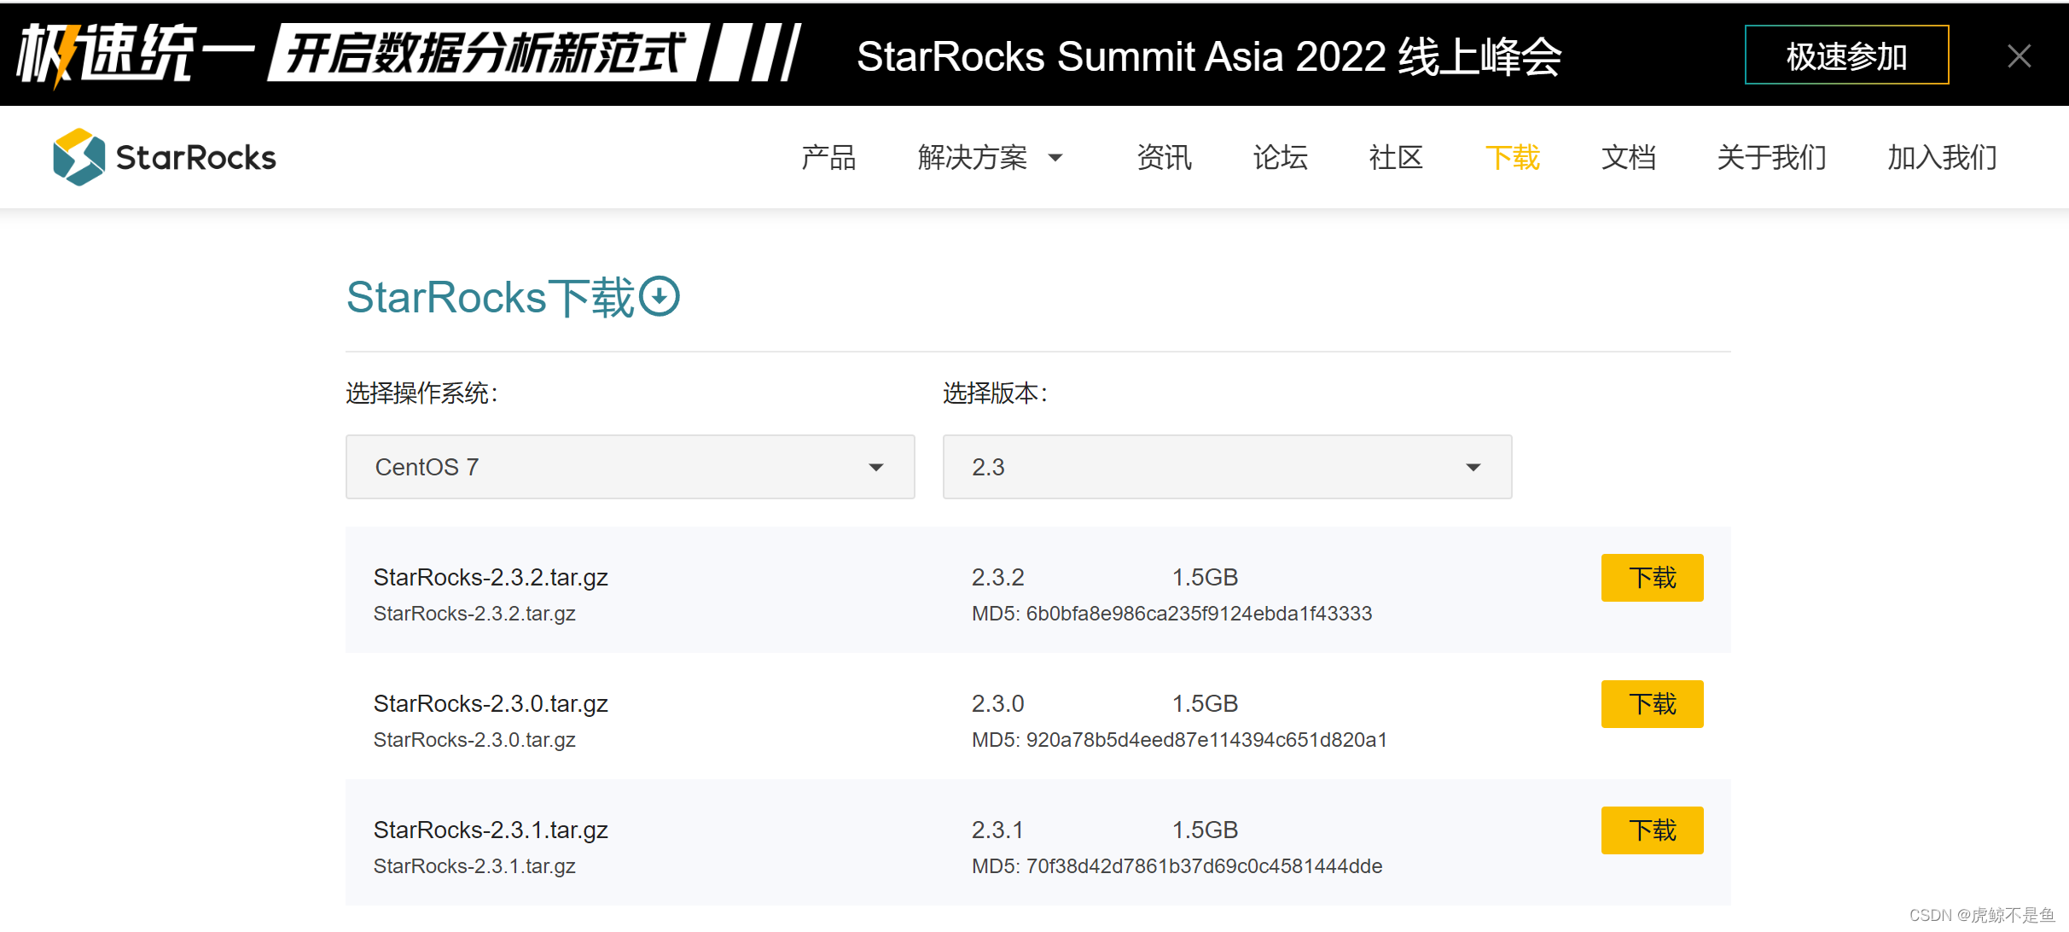Click the download circle icon beside heading
Viewport: 2069px width, 932px height.
[x=660, y=297]
